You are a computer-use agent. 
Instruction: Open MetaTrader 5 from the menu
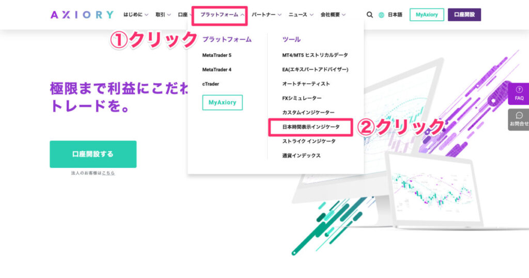coord(216,55)
